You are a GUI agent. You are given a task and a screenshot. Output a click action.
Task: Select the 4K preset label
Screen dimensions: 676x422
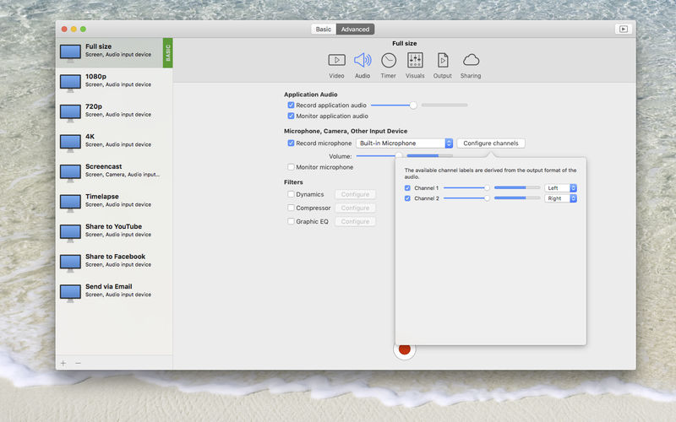(90, 137)
